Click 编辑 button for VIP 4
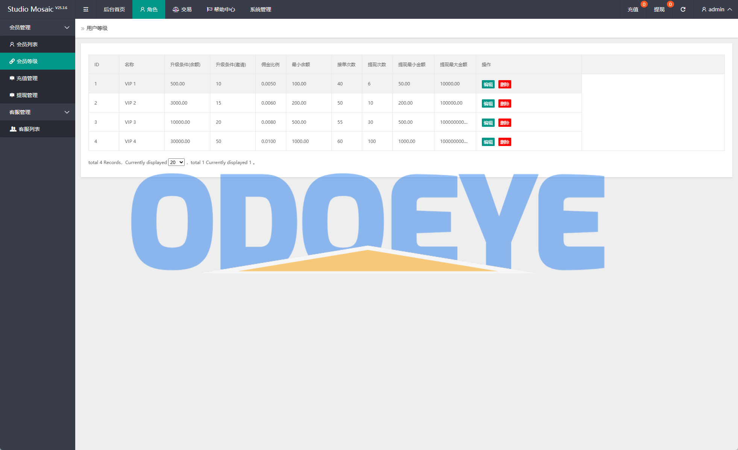Image resolution: width=738 pixels, height=450 pixels. (488, 142)
